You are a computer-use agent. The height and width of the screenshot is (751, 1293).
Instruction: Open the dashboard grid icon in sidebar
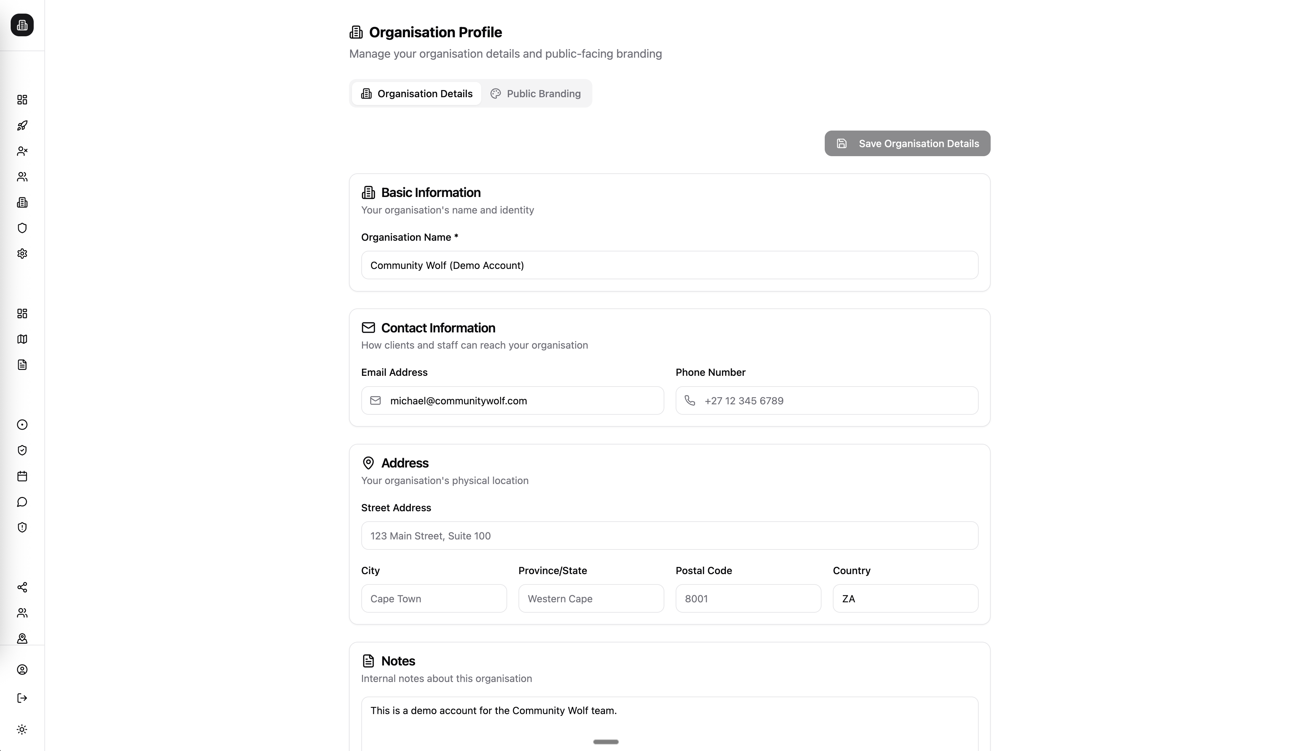point(22,99)
